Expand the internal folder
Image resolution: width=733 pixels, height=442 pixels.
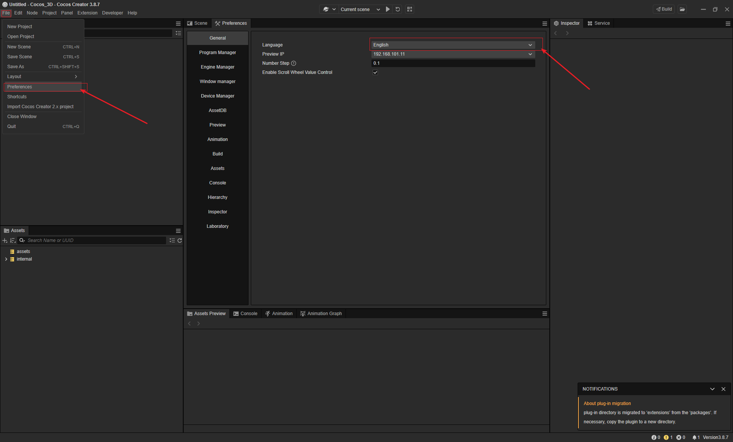point(6,259)
